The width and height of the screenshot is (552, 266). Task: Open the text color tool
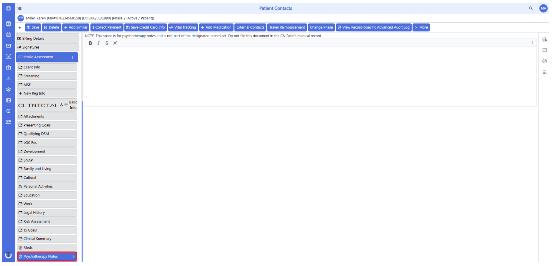pos(116,43)
